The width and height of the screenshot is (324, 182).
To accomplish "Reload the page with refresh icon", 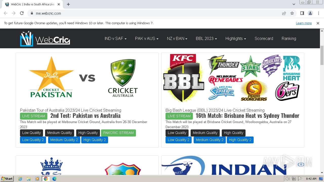I will [22, 13].
